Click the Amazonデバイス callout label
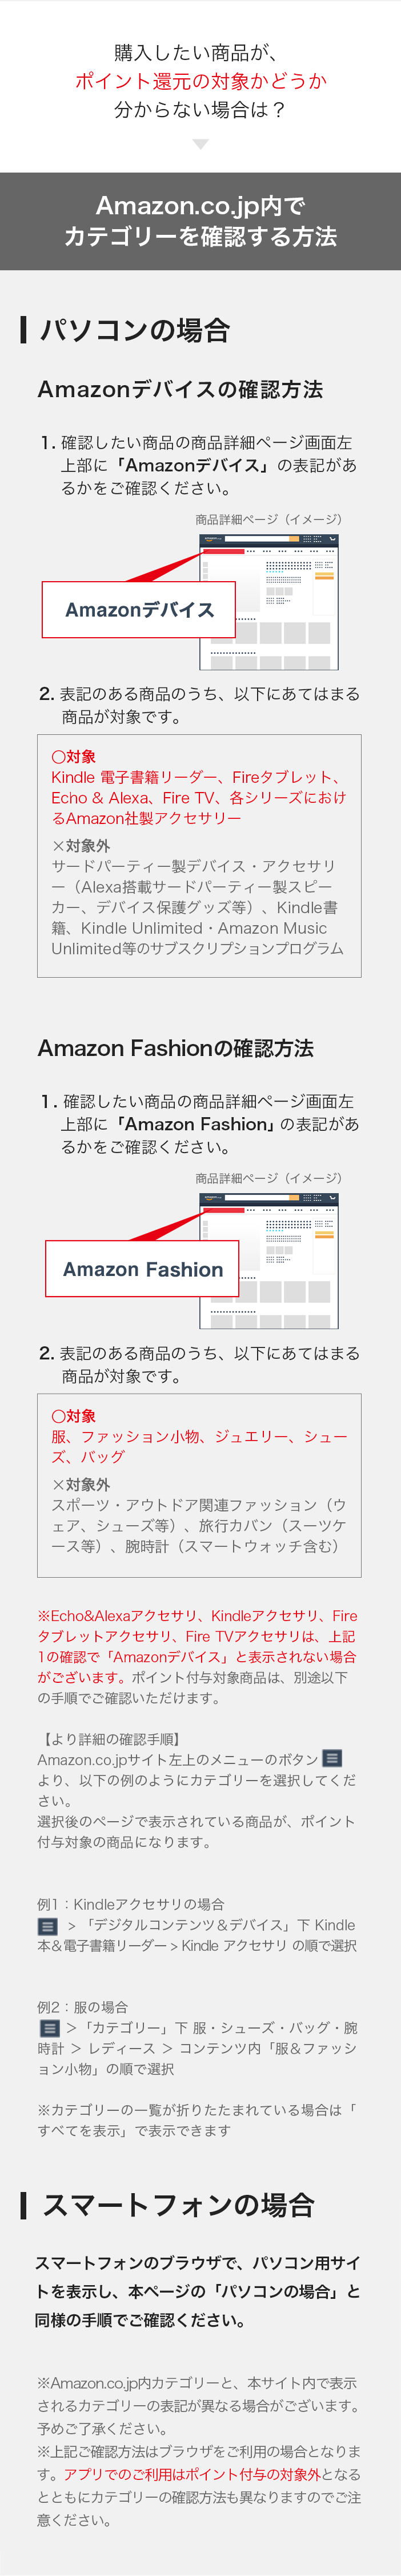 139,610
